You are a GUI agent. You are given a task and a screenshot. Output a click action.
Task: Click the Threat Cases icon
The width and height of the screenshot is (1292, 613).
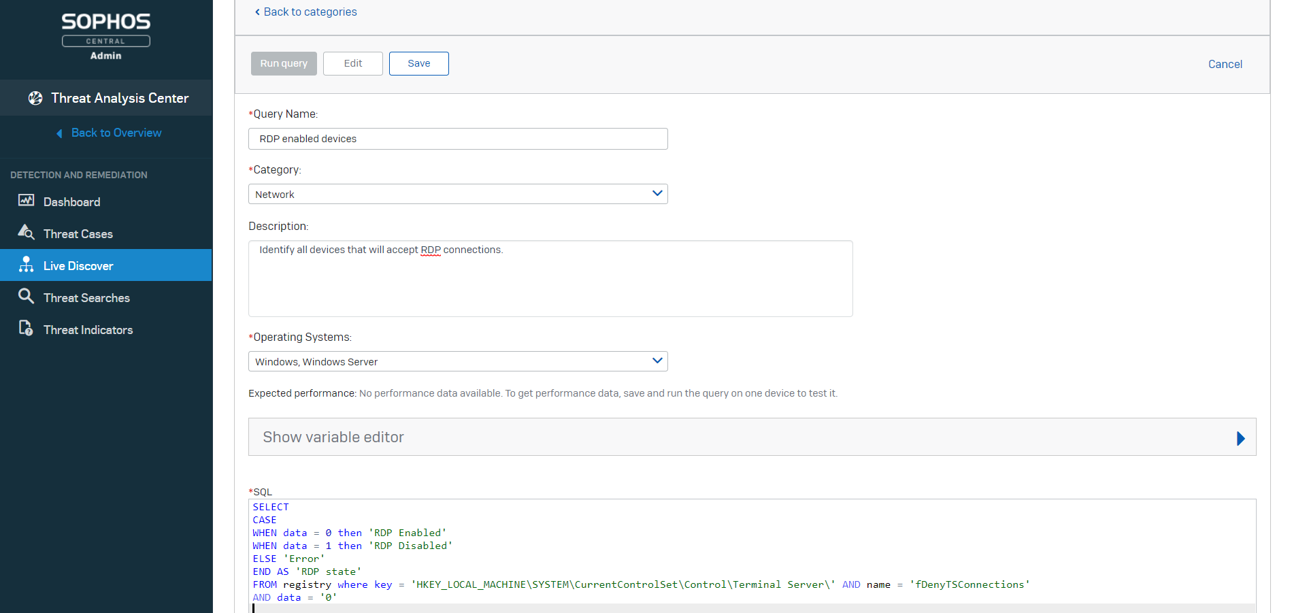pyautogui.click(x=26, y=233)
